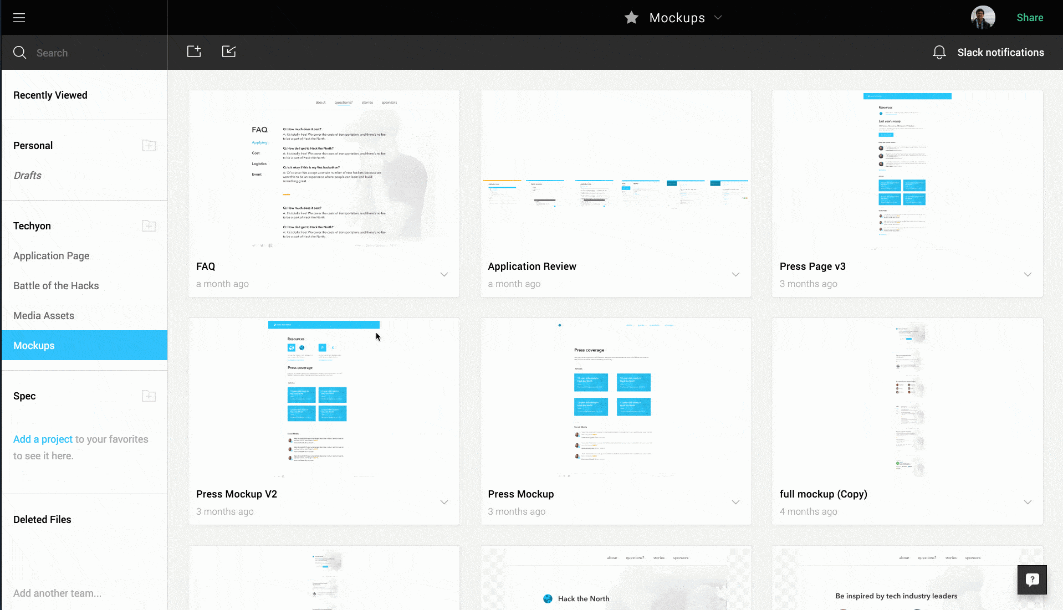Click the FAQ file title text
This screenshot has height=610, width=1063.
(x=206, y=266)
